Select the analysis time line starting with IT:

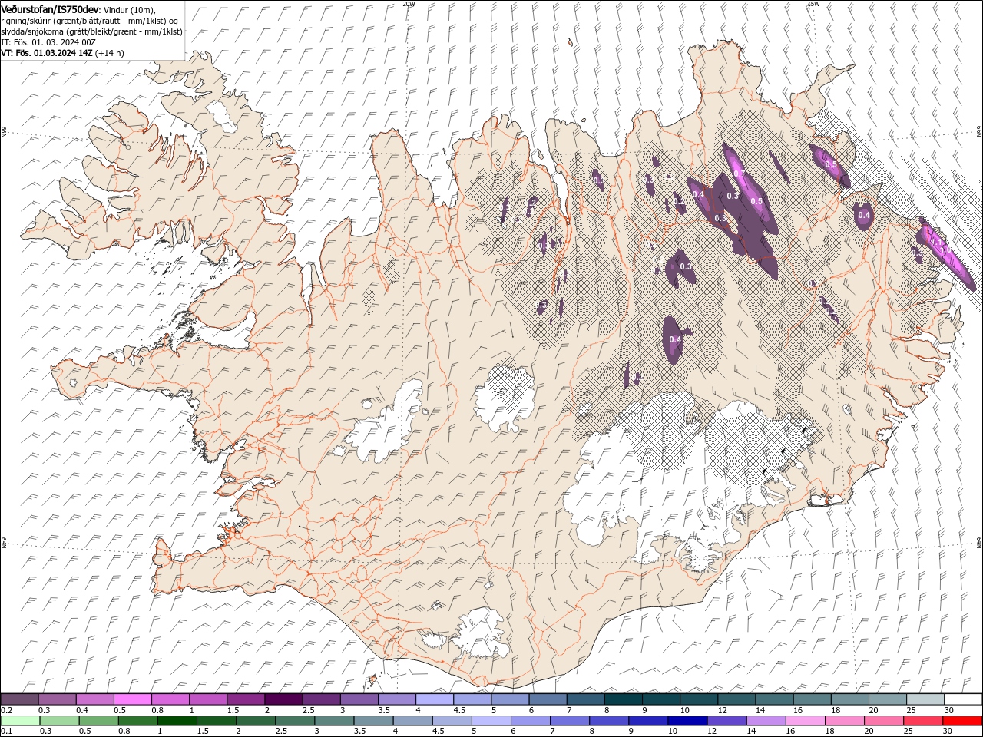(x=48, y=42)
